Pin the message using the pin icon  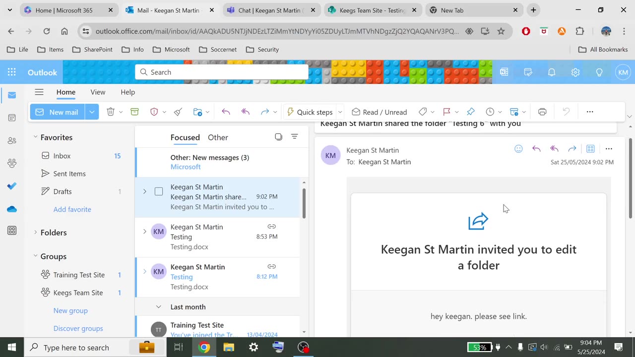[471, 112]
